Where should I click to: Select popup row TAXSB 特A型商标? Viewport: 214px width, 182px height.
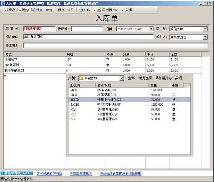tap(129, 105)
